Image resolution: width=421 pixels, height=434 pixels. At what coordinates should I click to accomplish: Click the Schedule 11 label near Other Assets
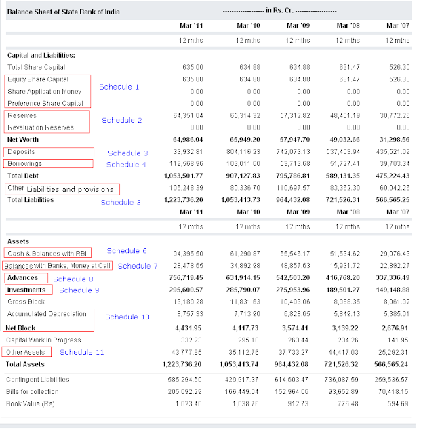click(x=82, y=352)
